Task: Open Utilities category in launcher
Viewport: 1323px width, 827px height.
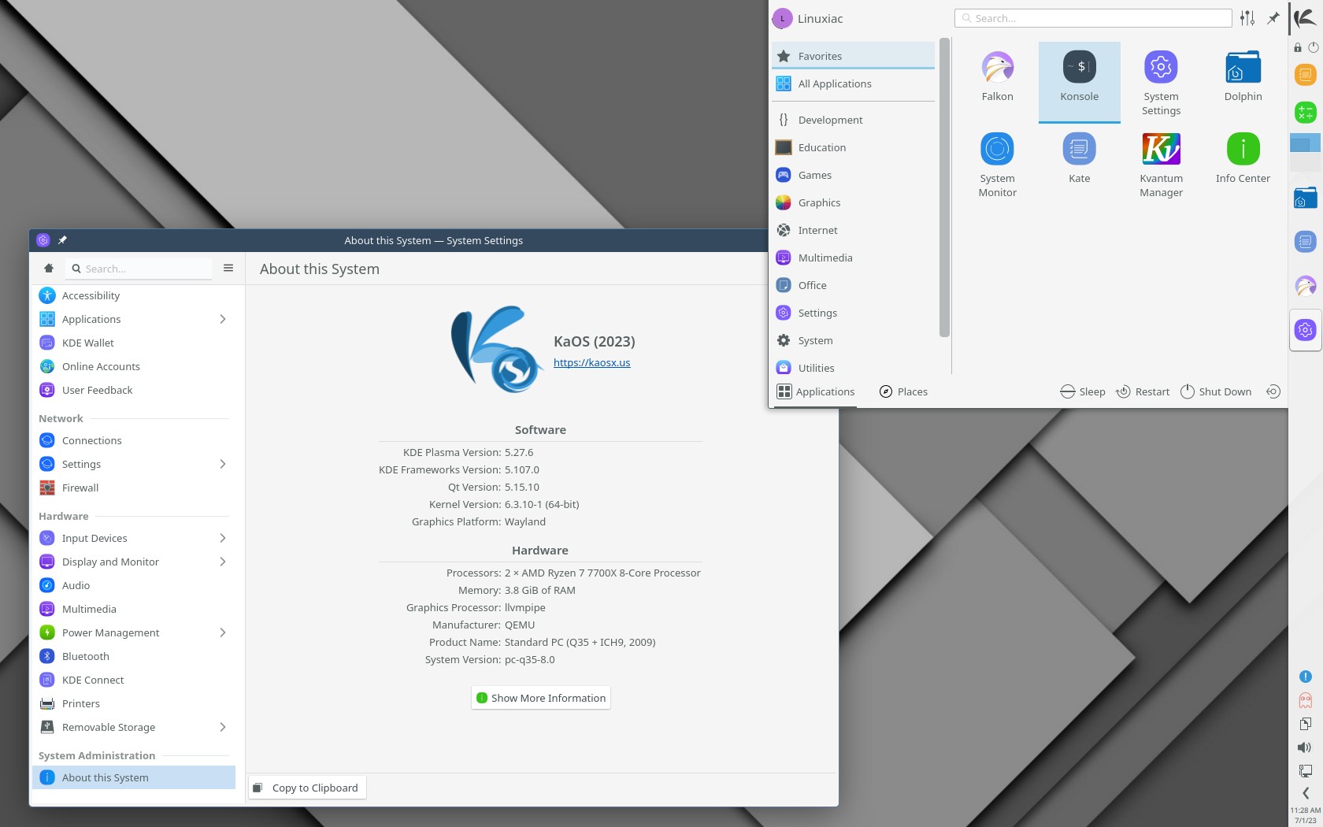Action: tap(853, 368)
